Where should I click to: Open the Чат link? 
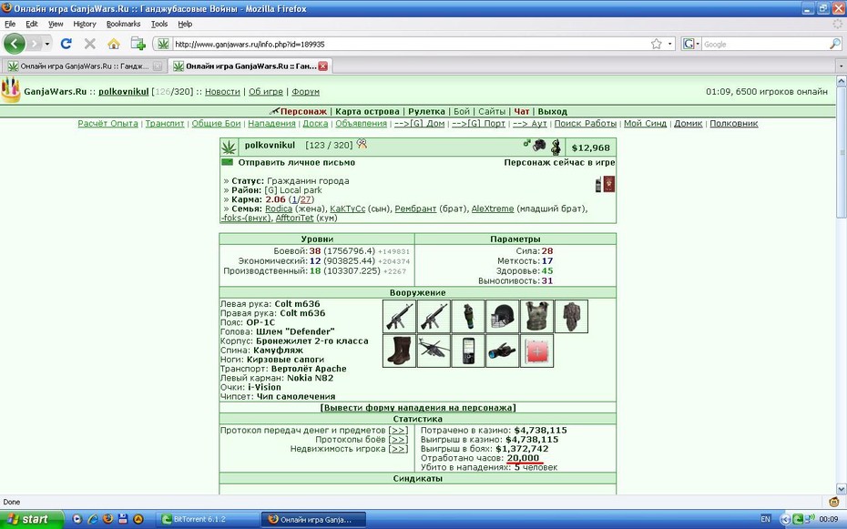(x=521, y=111)
